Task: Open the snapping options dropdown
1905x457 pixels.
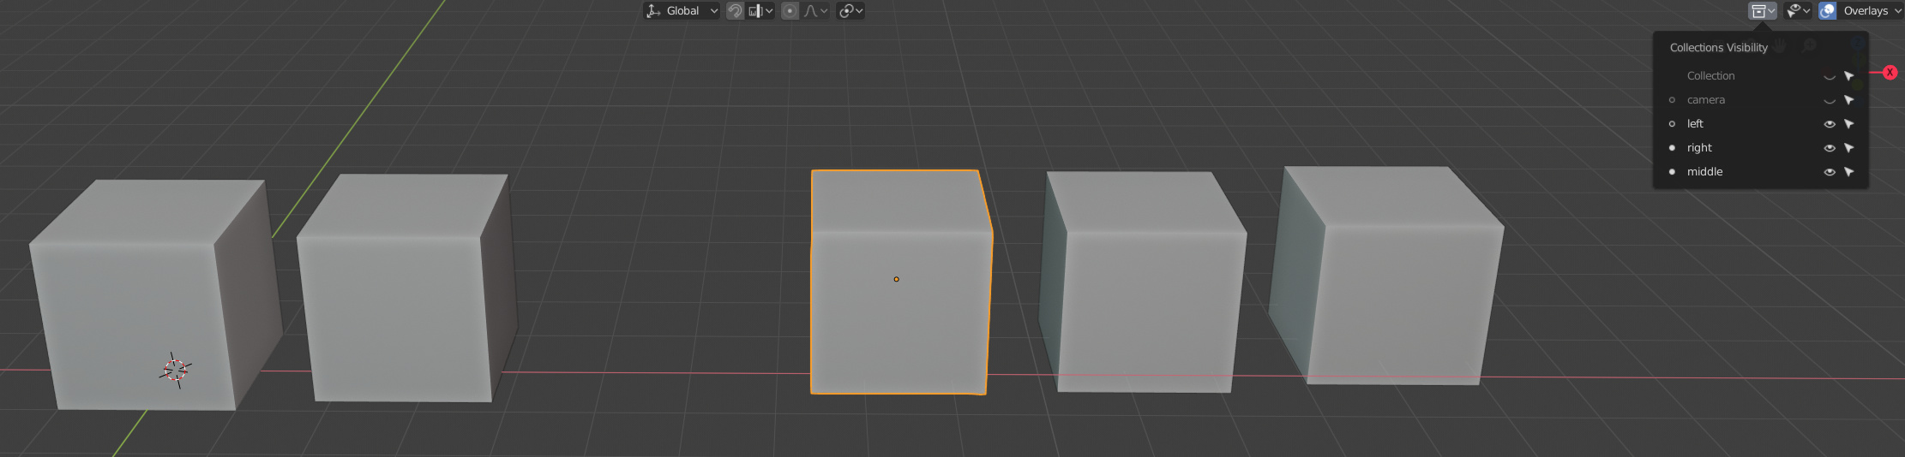Action: [x=760, y=10]
